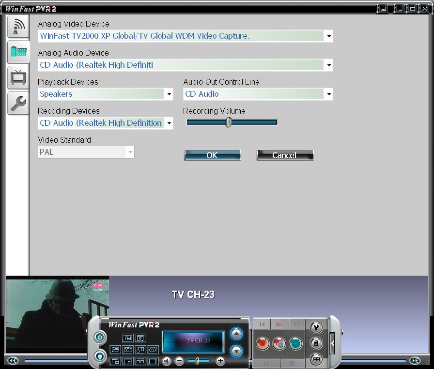Screen dimensions: 434x369
Task: Click the TV video preview thumbnail
Action: coord(57,315)
